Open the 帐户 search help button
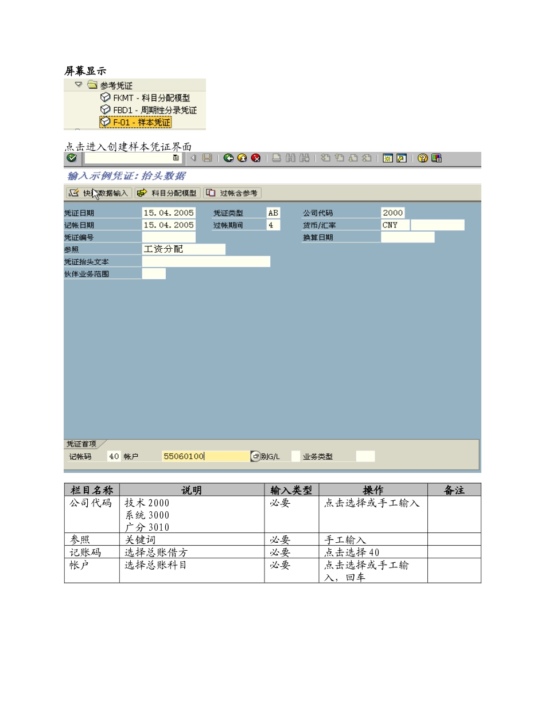This screenshot has height=705, width=545. pos(255,457)
